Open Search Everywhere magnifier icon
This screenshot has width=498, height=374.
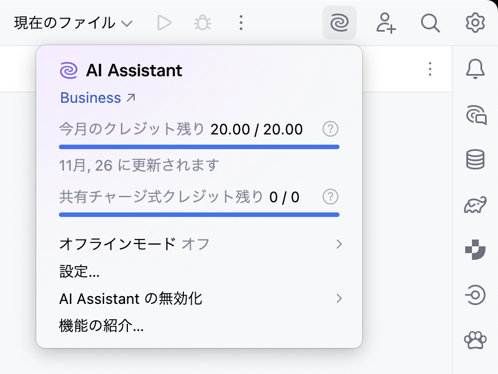[x=431, y=23]
